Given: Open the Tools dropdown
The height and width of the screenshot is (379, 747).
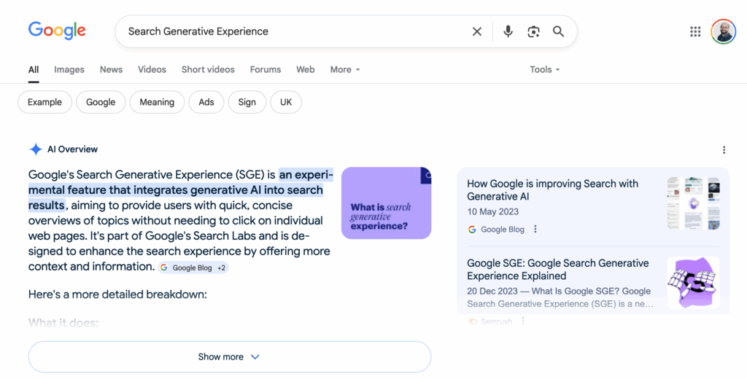Looking at the screenshot, I should 544,69.
